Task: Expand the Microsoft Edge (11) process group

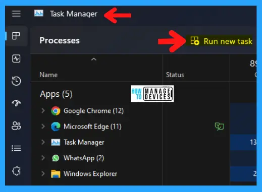Action: pos(43,126)
